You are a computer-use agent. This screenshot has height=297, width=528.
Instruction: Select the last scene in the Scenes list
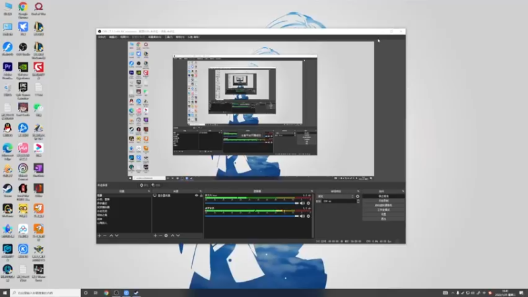pos(123,223)
